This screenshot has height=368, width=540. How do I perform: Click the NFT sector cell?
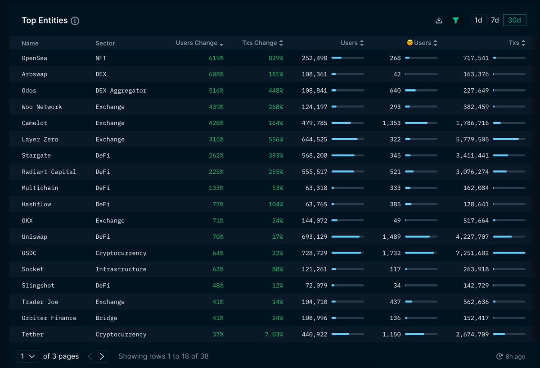101,58
